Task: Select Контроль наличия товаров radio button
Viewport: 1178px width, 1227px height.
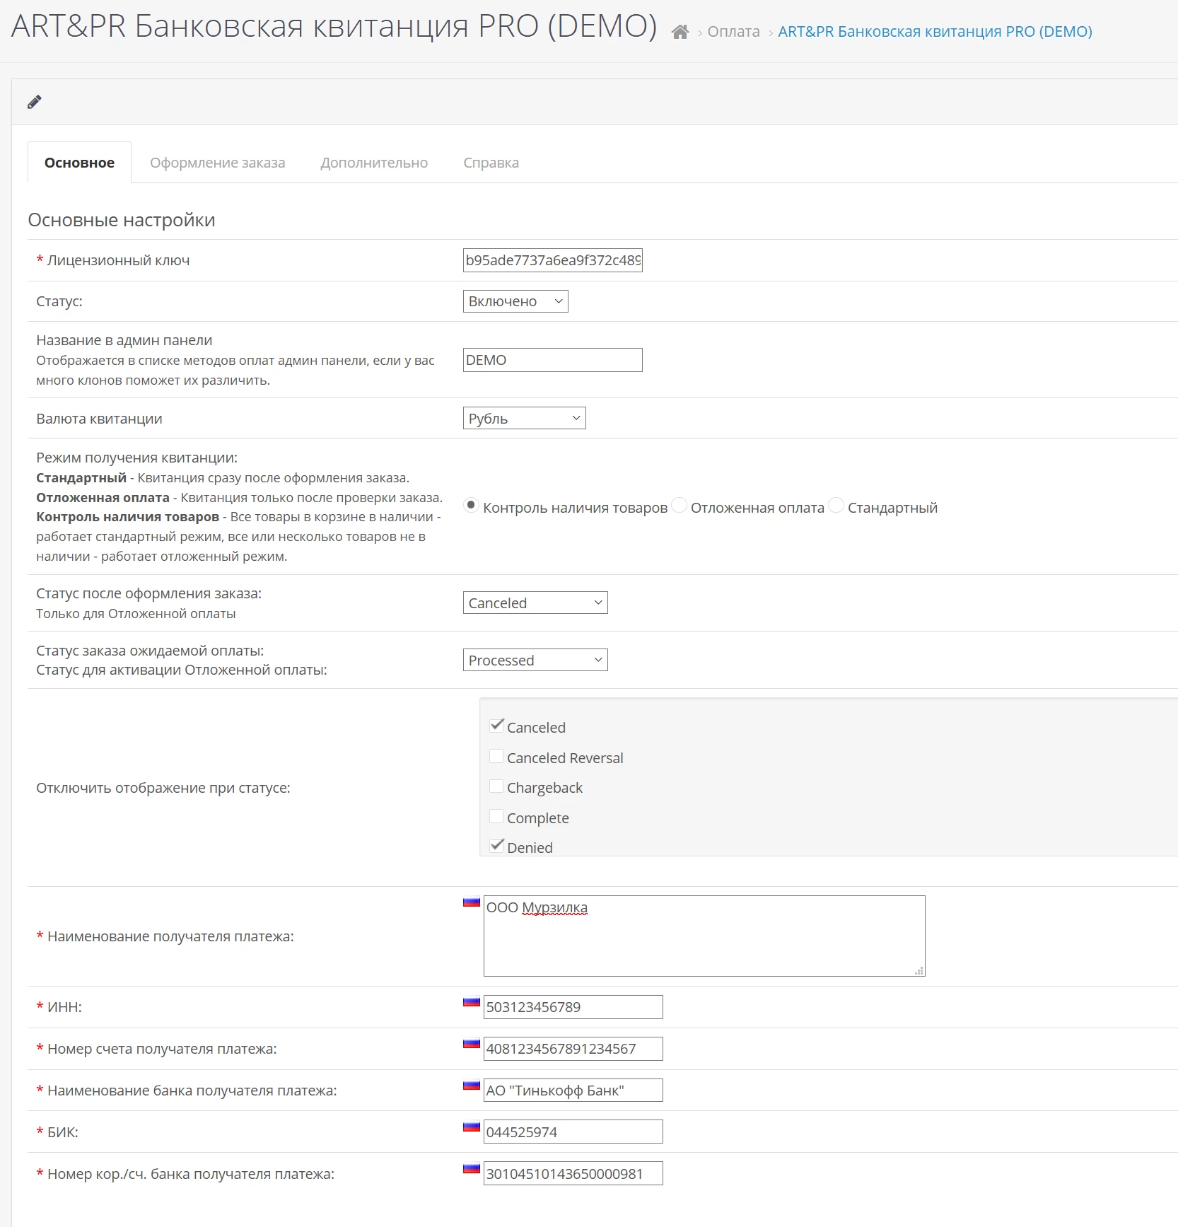Action: (x=471, y=505)
